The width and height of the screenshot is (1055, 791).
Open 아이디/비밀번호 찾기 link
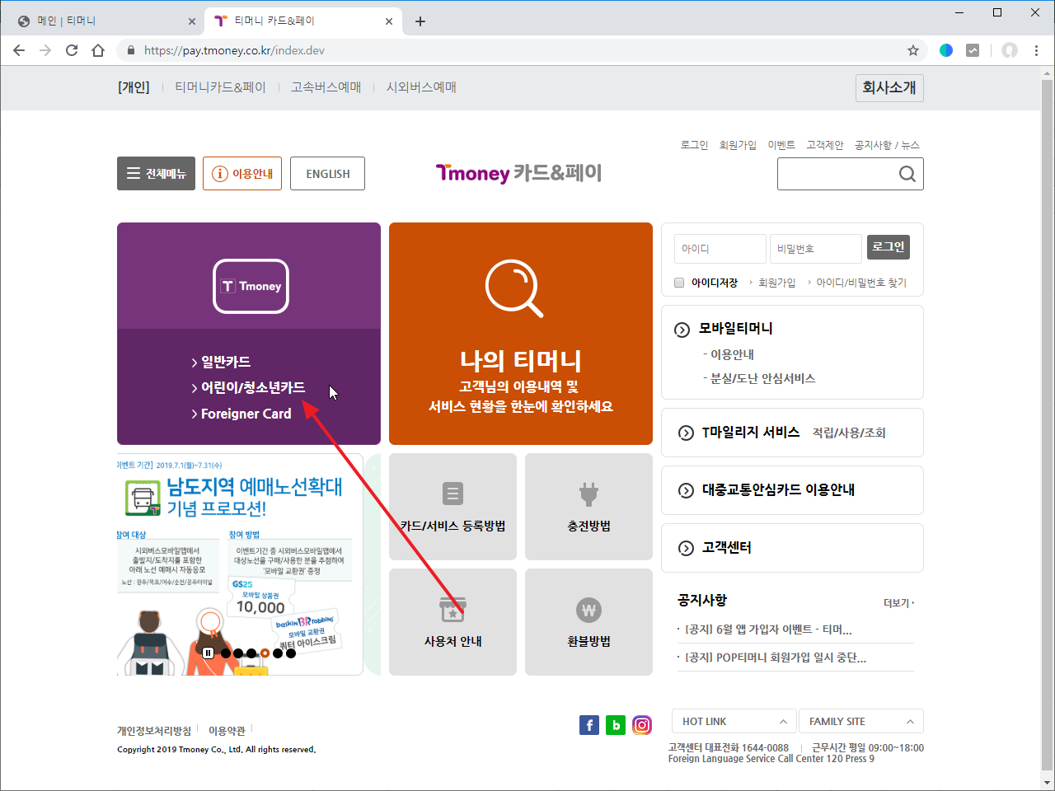[x=861, y=283]
